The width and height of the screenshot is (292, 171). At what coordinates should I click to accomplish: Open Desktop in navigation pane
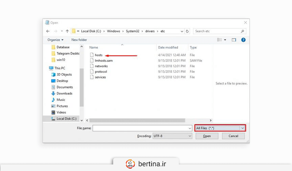coord(59,81)
